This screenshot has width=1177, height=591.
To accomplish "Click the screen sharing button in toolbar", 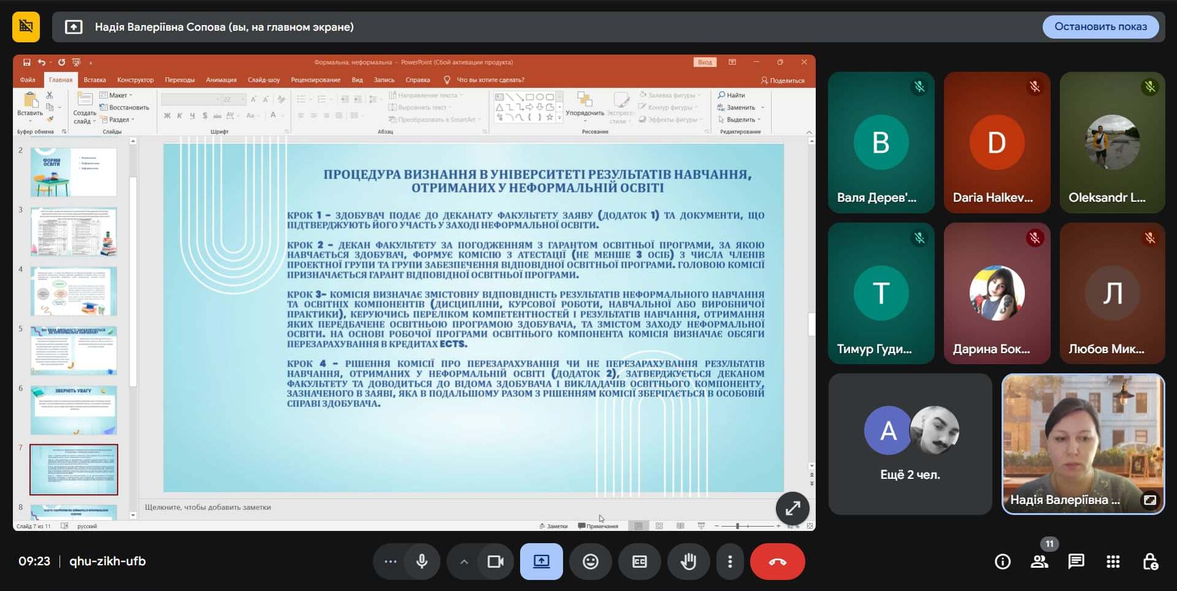I will pos(541,562).
